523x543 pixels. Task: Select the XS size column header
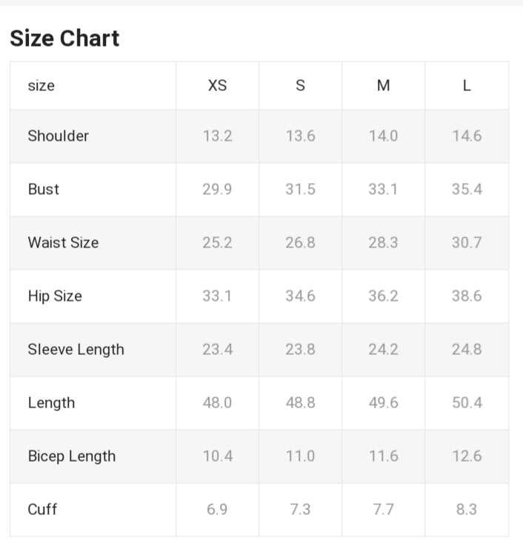click(x=217, y=86)
